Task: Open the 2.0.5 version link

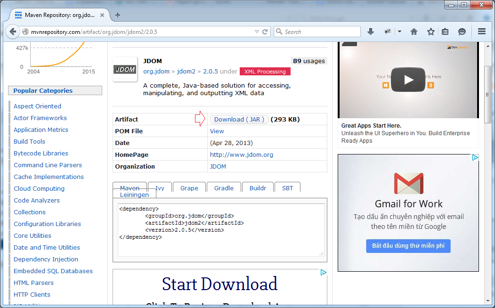Action: (x=210, y=71)
